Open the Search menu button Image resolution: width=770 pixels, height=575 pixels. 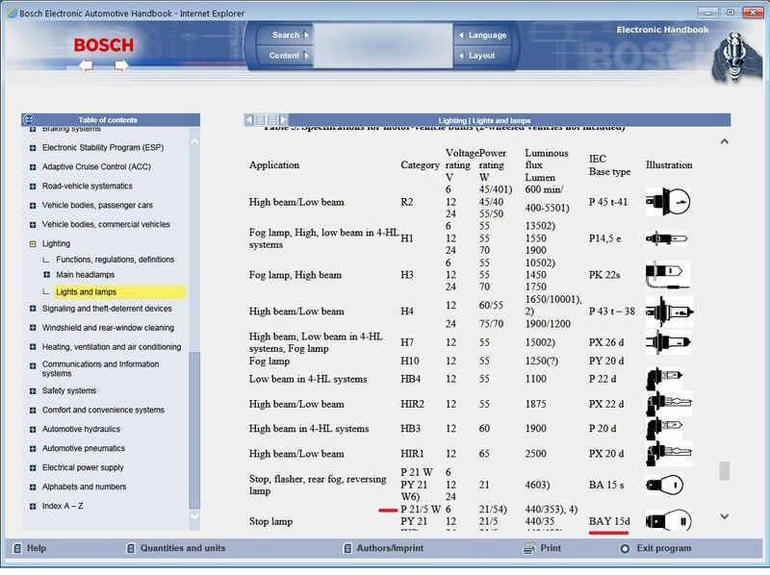tap(291, 35)
